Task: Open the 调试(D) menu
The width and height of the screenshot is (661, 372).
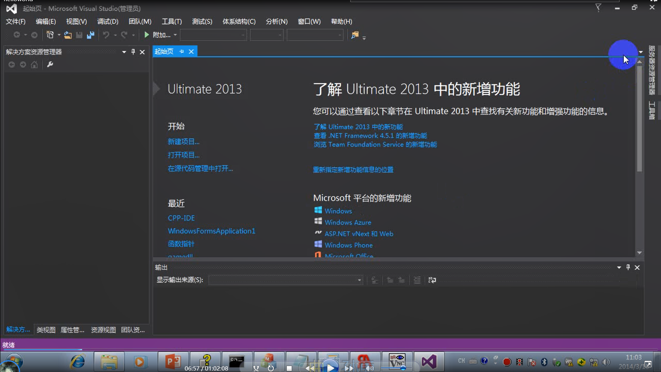Action: coord(108,21)
